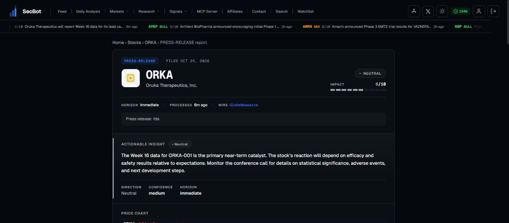This screenshot has height=223, width=509.
Task: Click the NBP BULL ticker item
Action: point(468,26)
